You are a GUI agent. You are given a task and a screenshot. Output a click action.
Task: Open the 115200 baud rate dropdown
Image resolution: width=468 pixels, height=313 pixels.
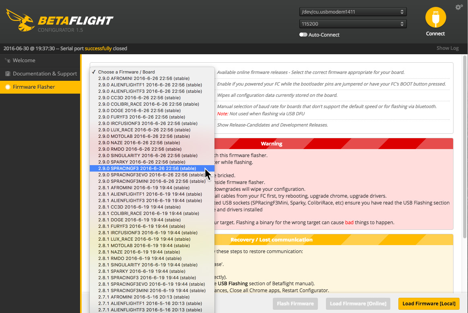pyautogui.click(x=353, y=24)
